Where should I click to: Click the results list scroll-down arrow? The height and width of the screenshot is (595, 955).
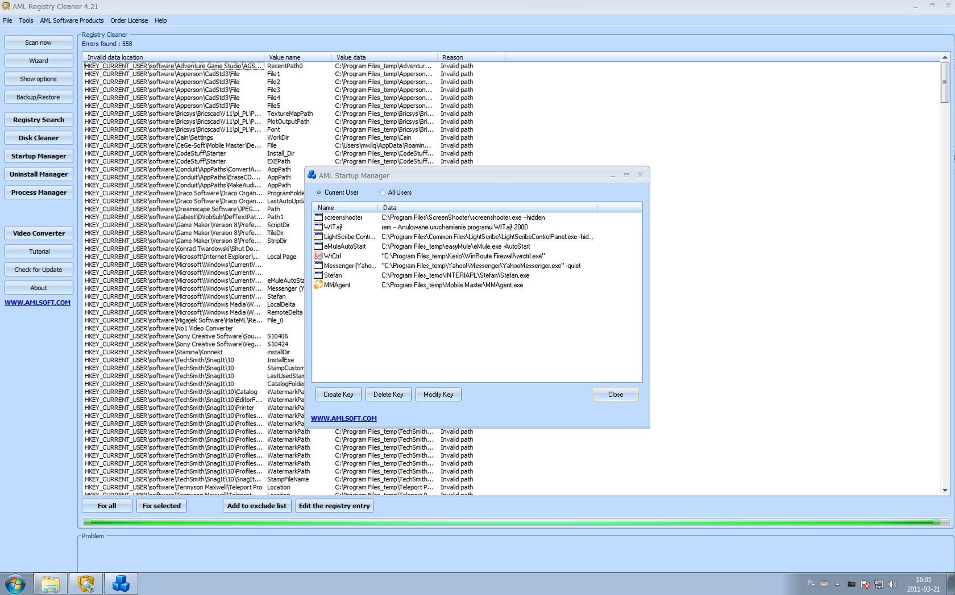[945, 491]
